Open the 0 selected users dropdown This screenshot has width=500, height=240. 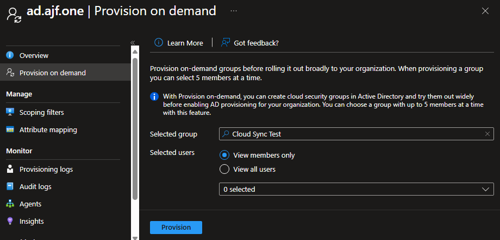pyautogui.click(x=356, y=189)
